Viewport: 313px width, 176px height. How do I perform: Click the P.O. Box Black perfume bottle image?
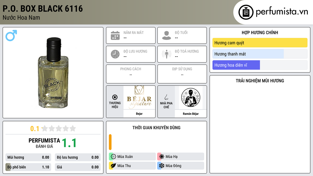(53, 73)
